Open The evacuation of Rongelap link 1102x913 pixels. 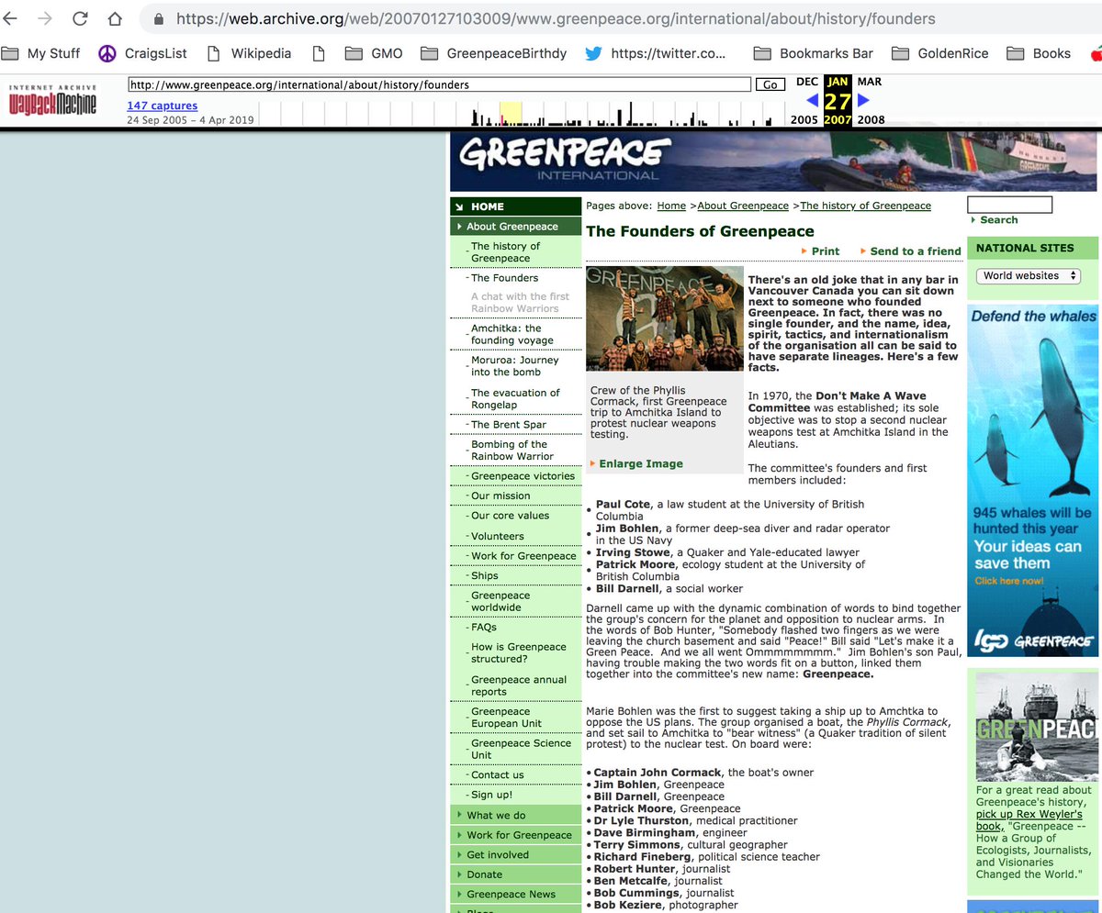515,398
